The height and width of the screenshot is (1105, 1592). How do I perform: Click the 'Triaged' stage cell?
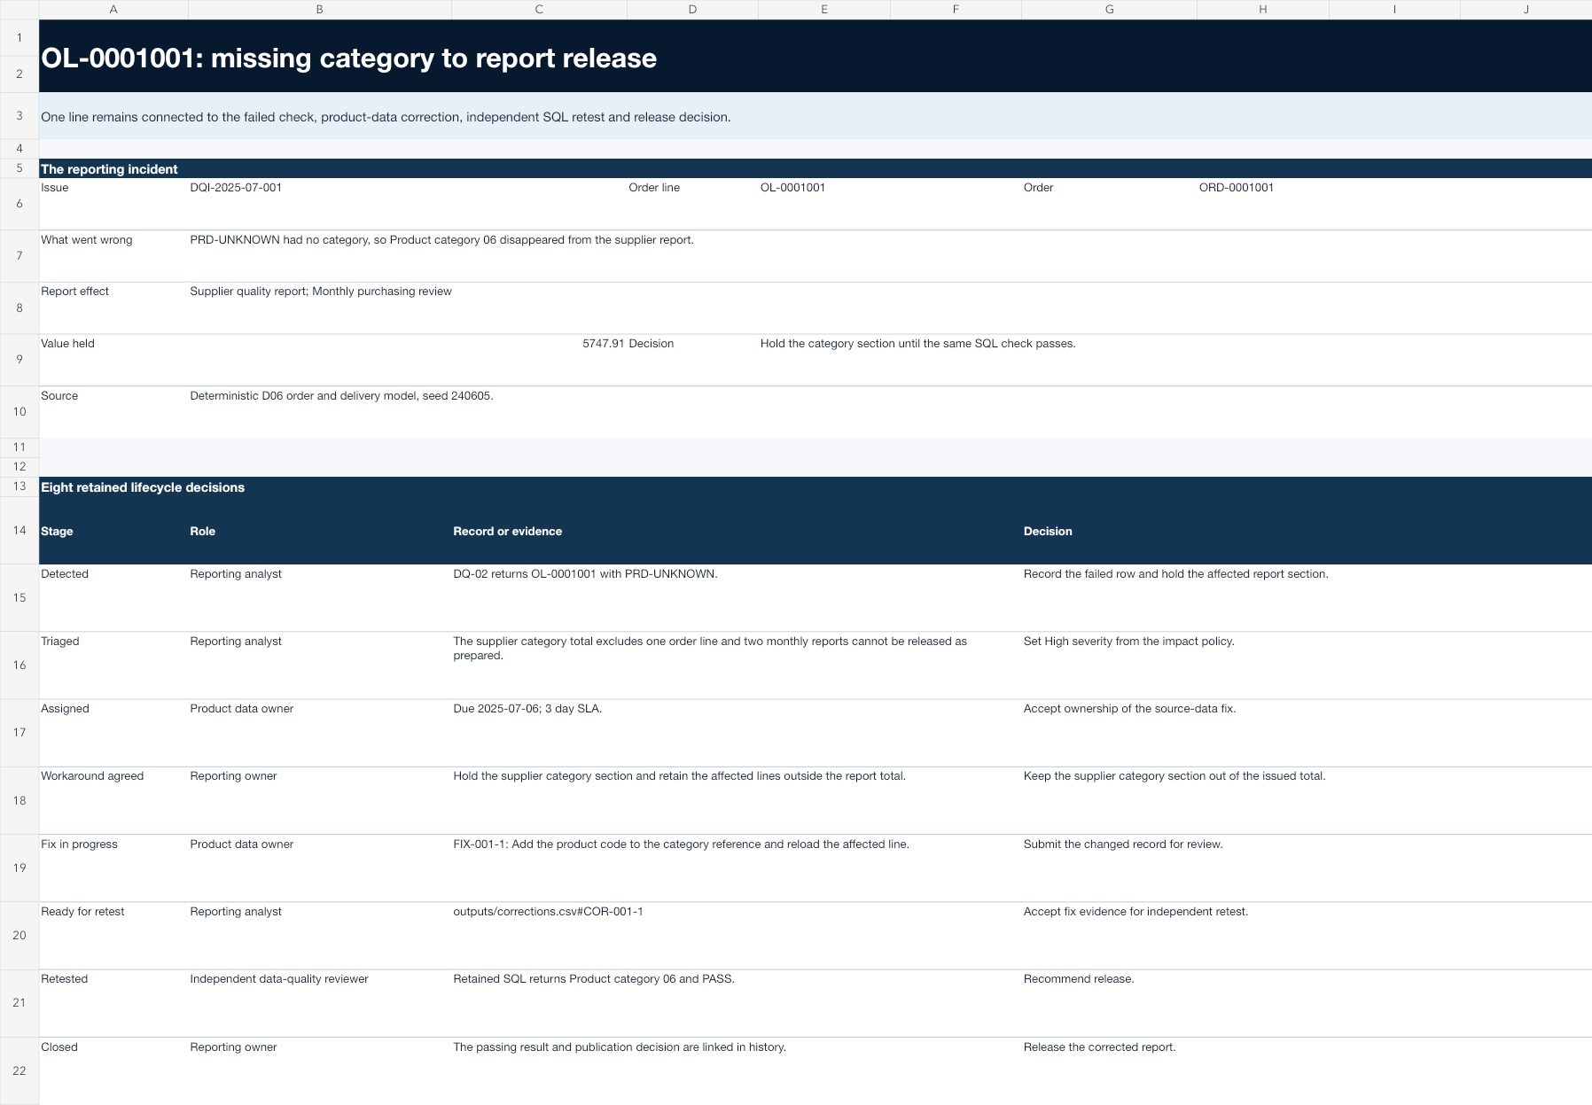click(59, 642)
